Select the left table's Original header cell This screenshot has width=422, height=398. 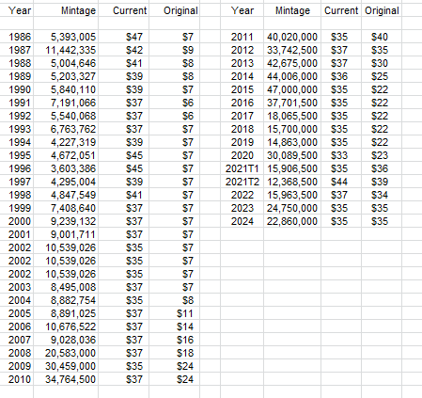[174, 10]
